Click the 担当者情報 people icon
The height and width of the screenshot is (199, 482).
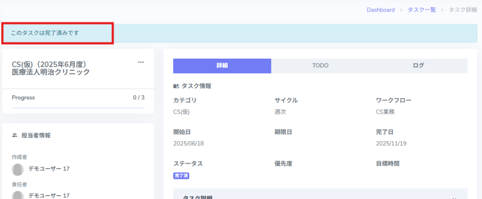(15, 135)
